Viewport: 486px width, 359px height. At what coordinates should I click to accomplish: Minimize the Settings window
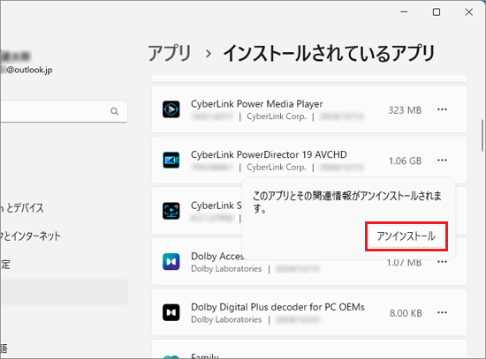tap(404, 12)
